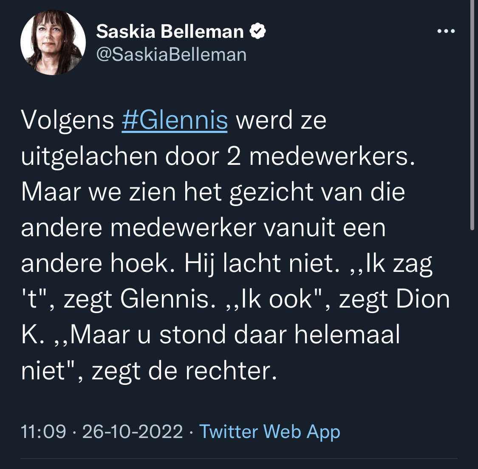This screenshot has height=469, width=478.
Task: Click the vertical scrollbar thumb at right
Action: tap(472, 115)
